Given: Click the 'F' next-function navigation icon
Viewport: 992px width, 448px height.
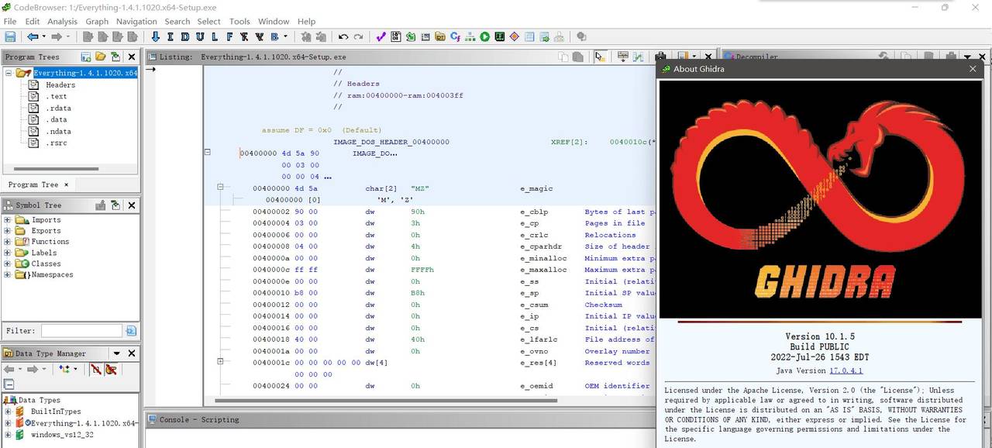Looking at the screenshot, I should click(229, 36).
